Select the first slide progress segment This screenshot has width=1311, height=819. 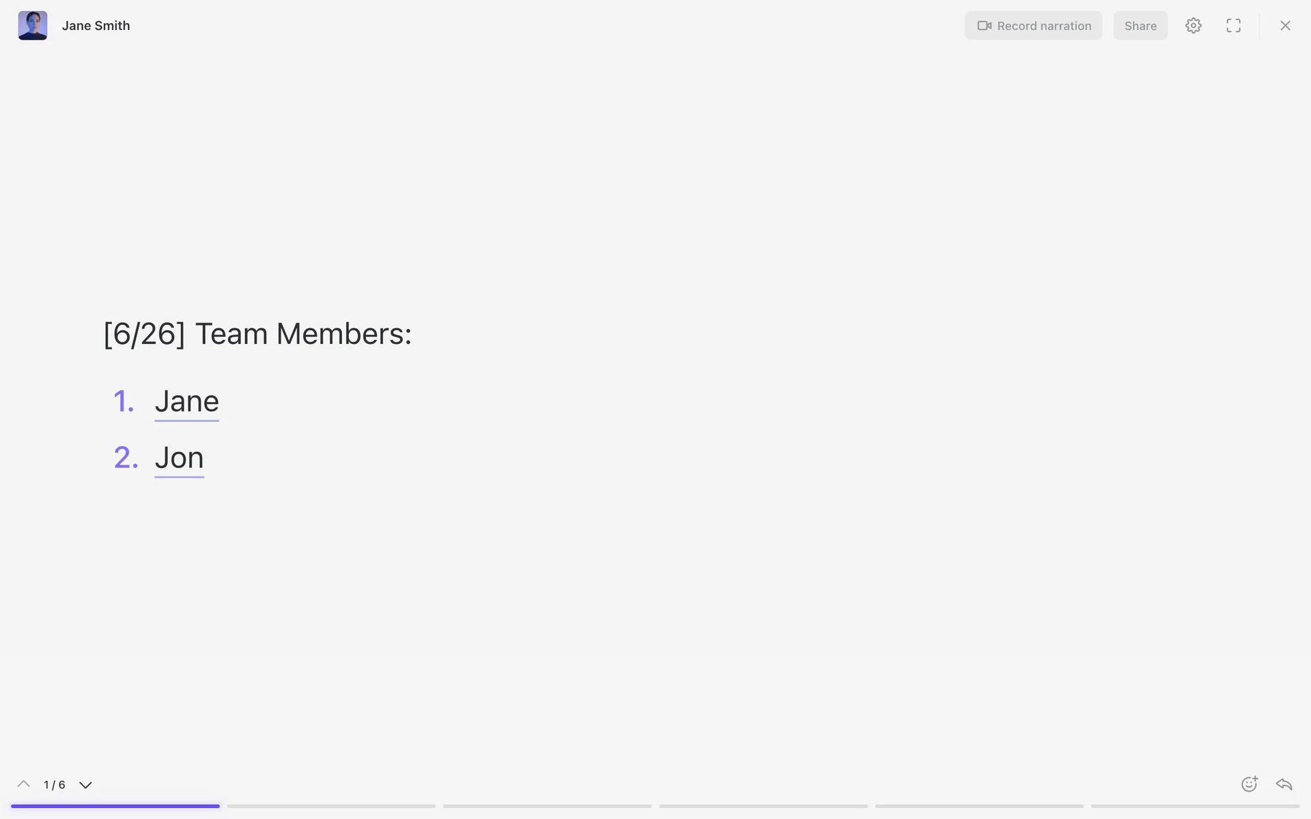coord(115,806)
